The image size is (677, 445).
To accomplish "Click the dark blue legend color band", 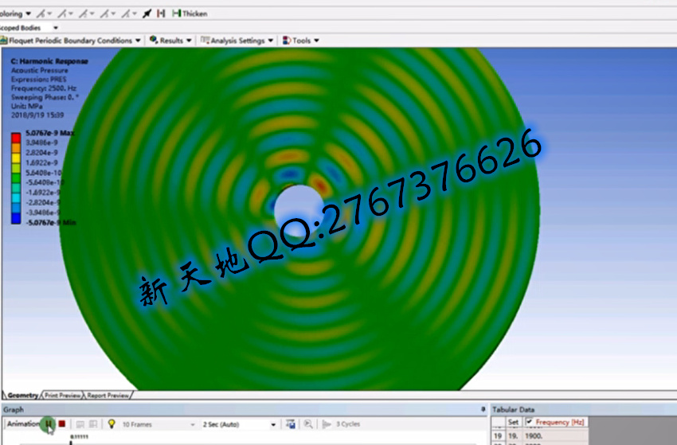I will [x=16, y=218].
